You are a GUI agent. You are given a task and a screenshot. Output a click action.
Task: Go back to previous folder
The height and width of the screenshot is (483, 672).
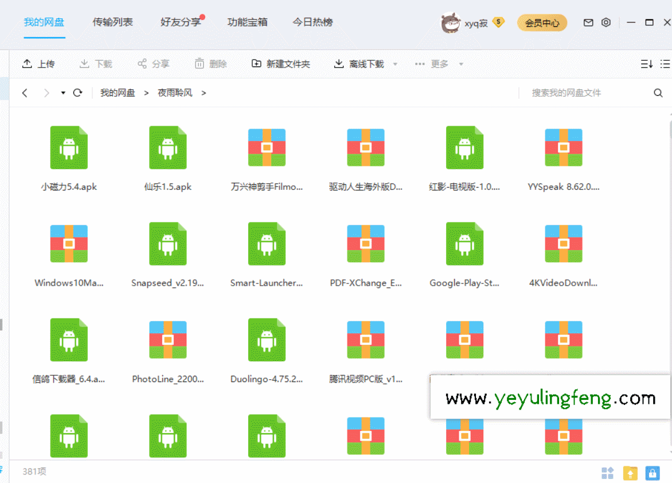[x=25, y=93]
